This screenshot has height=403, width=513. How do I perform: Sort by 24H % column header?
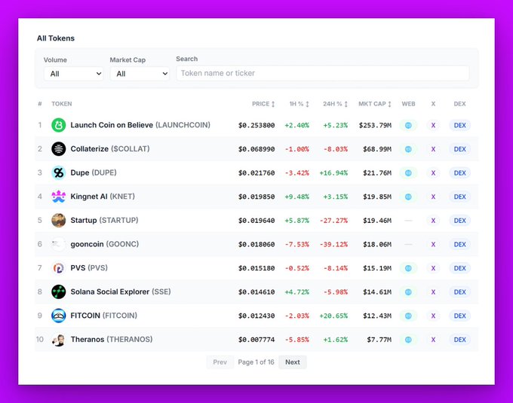pos(336,104)
